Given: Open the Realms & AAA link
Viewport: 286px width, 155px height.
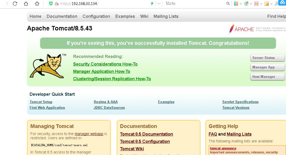Looking at the screenshot, I should [106, 102].
